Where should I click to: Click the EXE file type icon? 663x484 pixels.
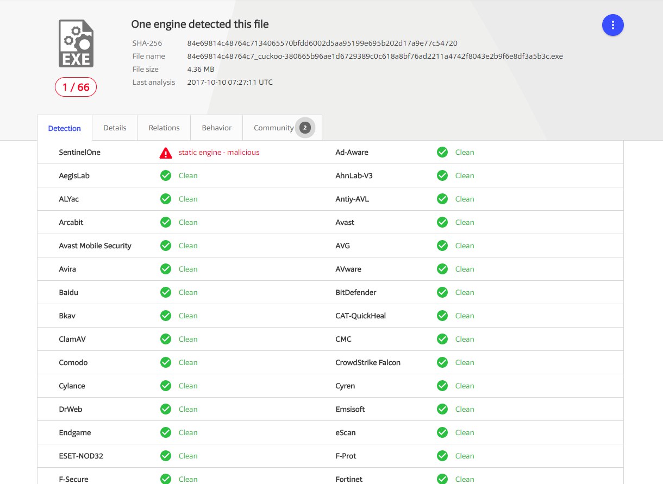(76, 43)
